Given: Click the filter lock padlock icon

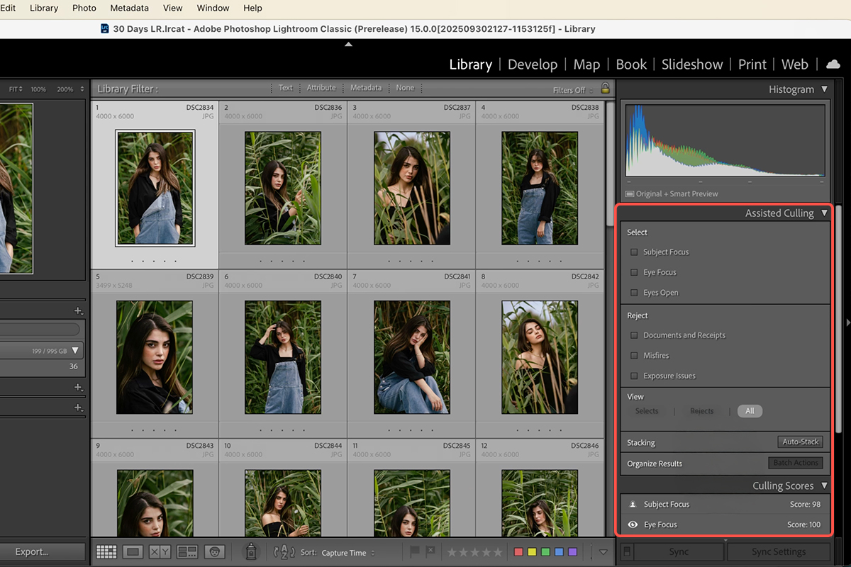Looking at the screenshot, I should 605,89.
